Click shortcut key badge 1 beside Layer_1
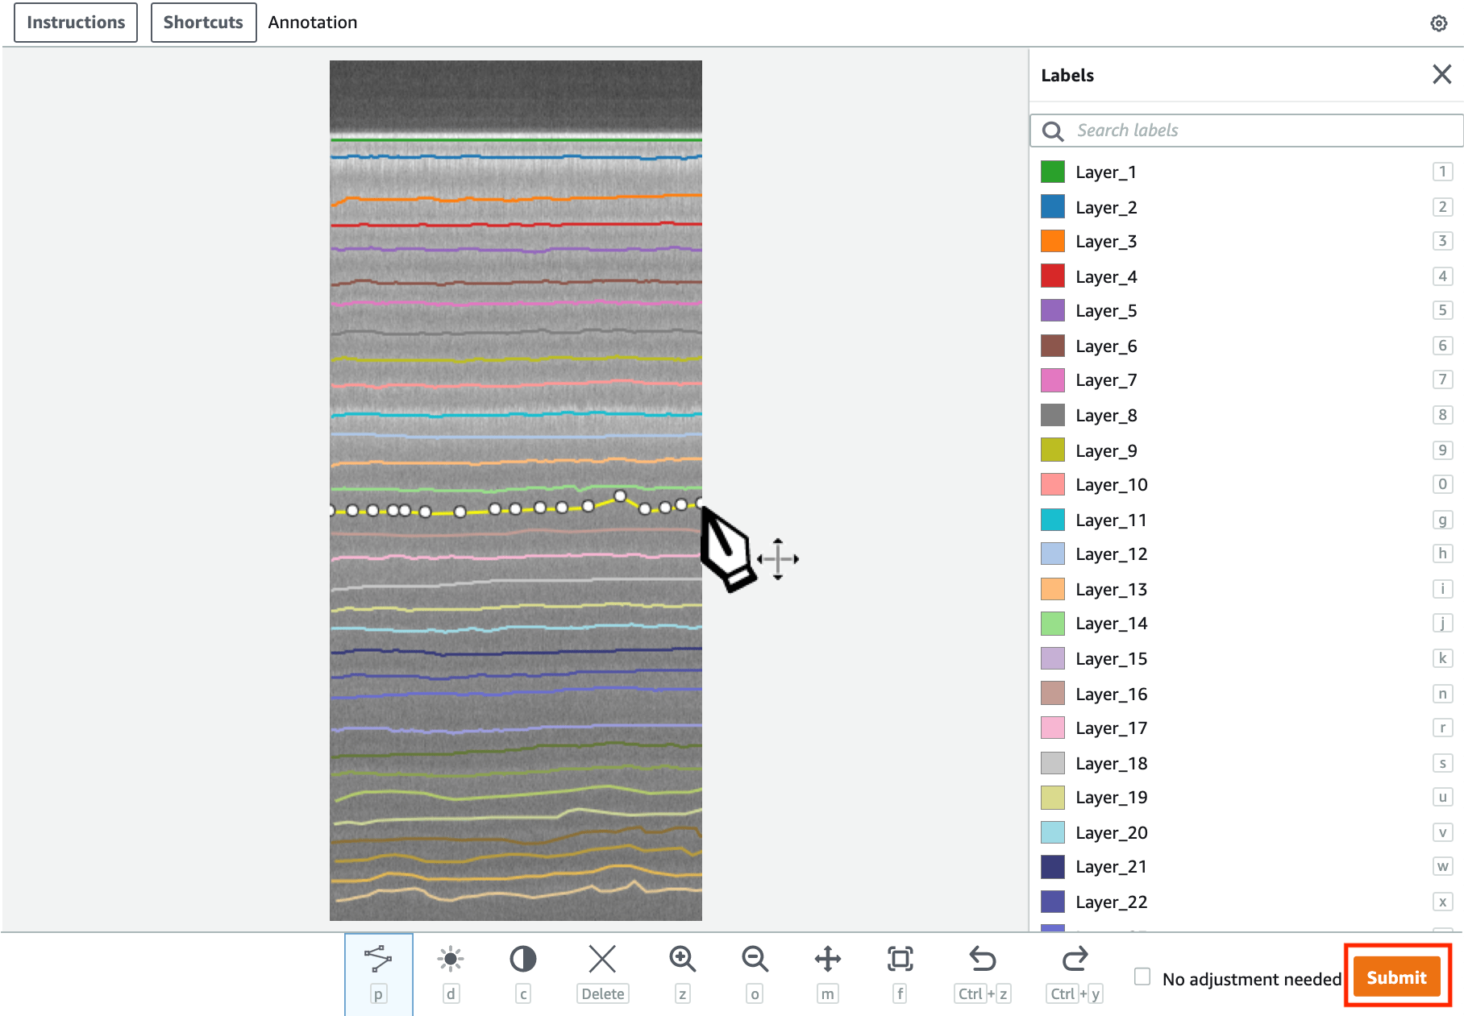The height and width of the screenshot is (1016, 1464). (x=1442, y=172)
